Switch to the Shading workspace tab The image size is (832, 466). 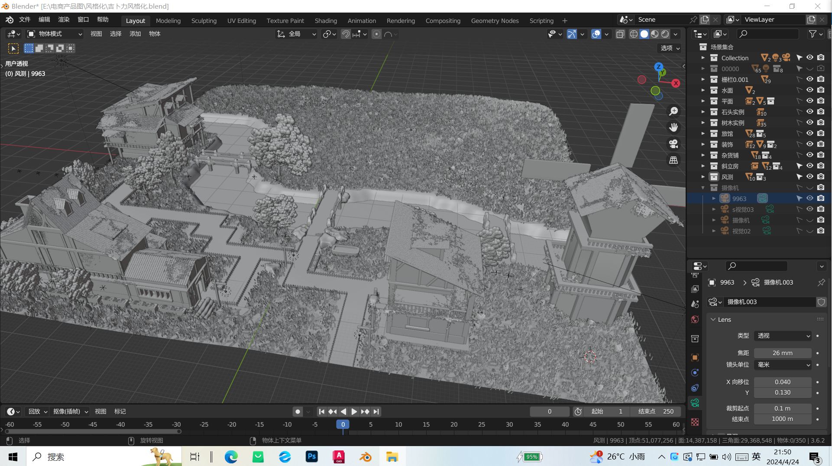pyautogui.click(x=326, y=20)
